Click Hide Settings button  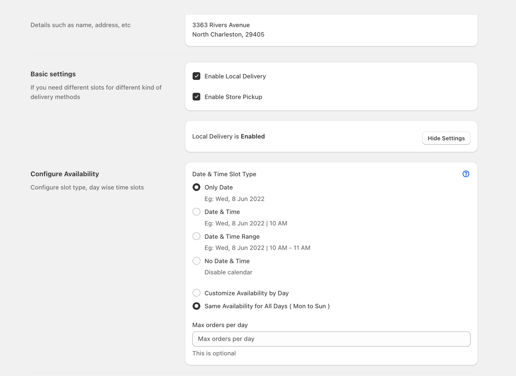446,138
